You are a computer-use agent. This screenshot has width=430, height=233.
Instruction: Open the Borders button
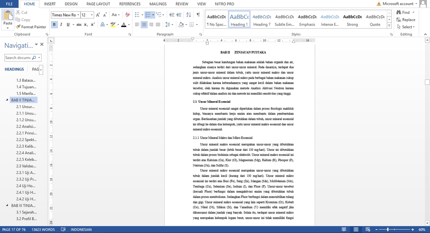(192, 25)
